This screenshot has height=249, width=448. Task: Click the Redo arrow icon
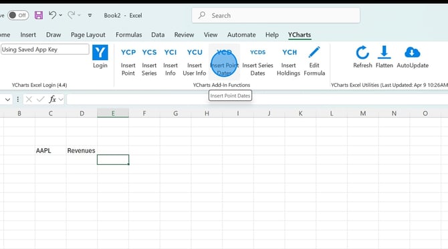(x=71, y=15)
